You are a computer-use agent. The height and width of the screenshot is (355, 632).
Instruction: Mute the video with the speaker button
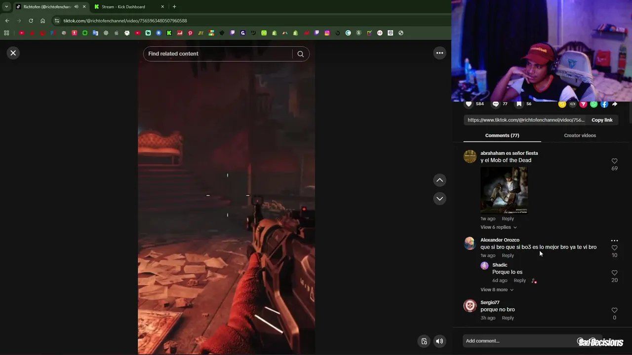pos(439,341)
